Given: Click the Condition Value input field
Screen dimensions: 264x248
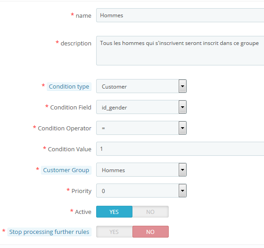Looking at the screenshot, I should pyautogui.click(x=180, y=149).
